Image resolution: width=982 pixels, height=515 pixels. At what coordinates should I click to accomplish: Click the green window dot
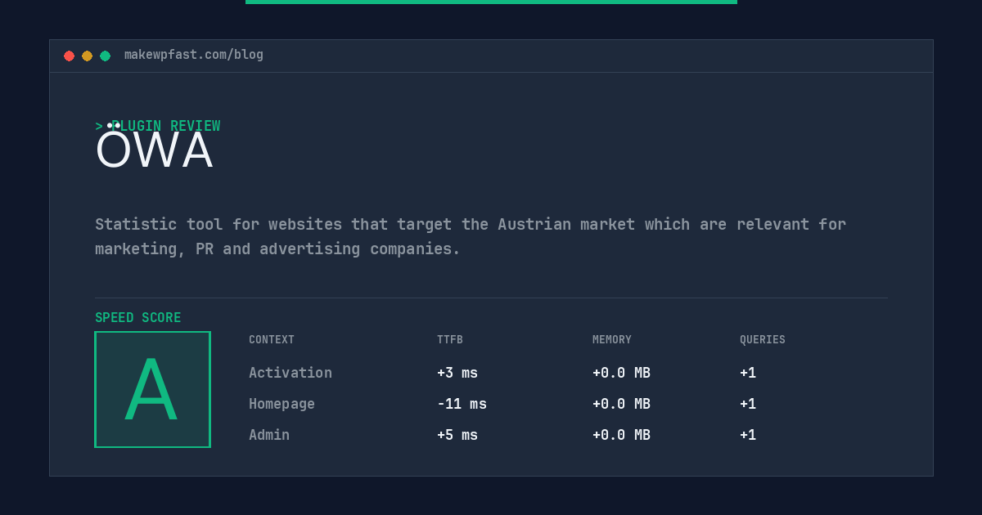[x=105, y=56]
